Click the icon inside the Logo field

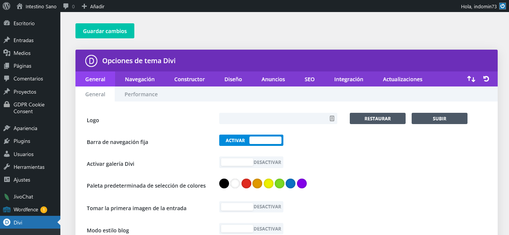pyautogui.click(x=332, y=118)
